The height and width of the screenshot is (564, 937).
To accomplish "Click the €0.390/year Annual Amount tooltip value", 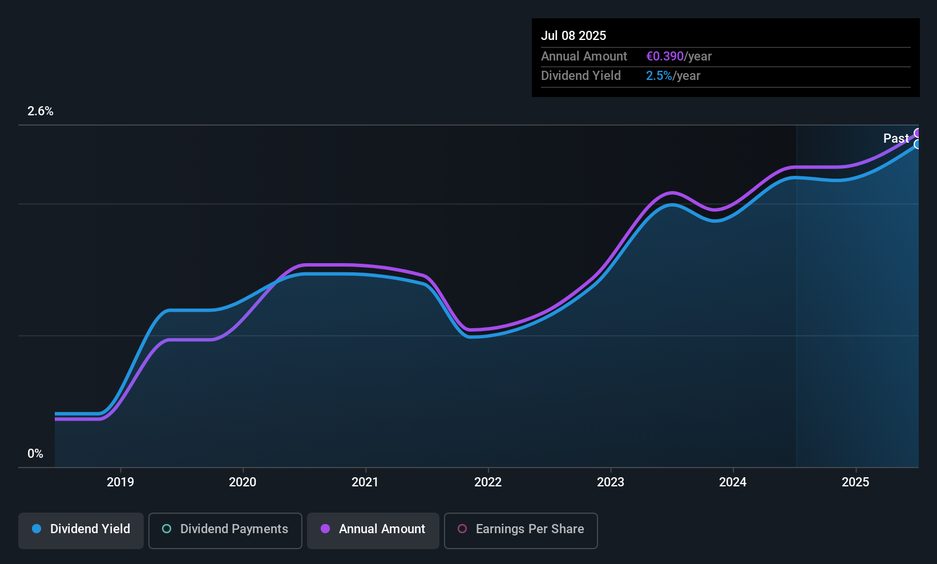I will point(678,57).
